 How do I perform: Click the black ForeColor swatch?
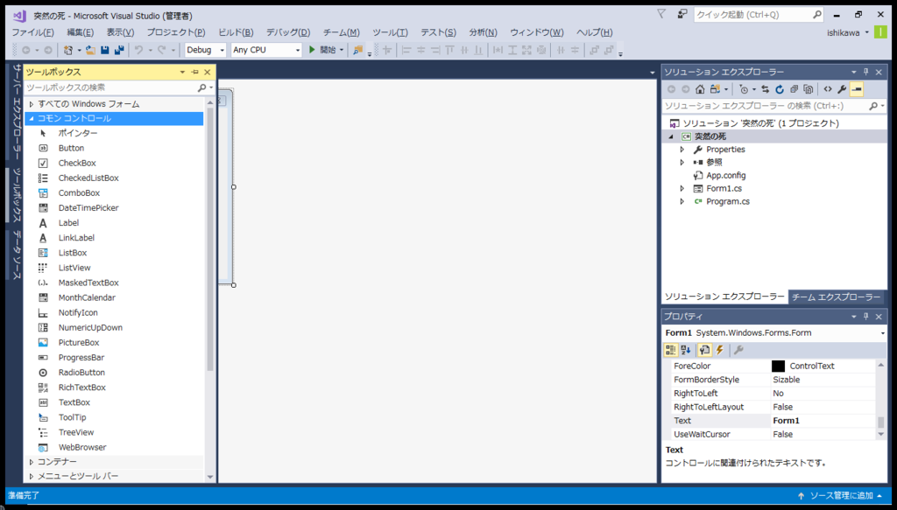coord(778,366)
